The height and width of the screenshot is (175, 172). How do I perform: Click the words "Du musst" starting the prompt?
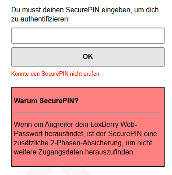(x=26, y=10)
